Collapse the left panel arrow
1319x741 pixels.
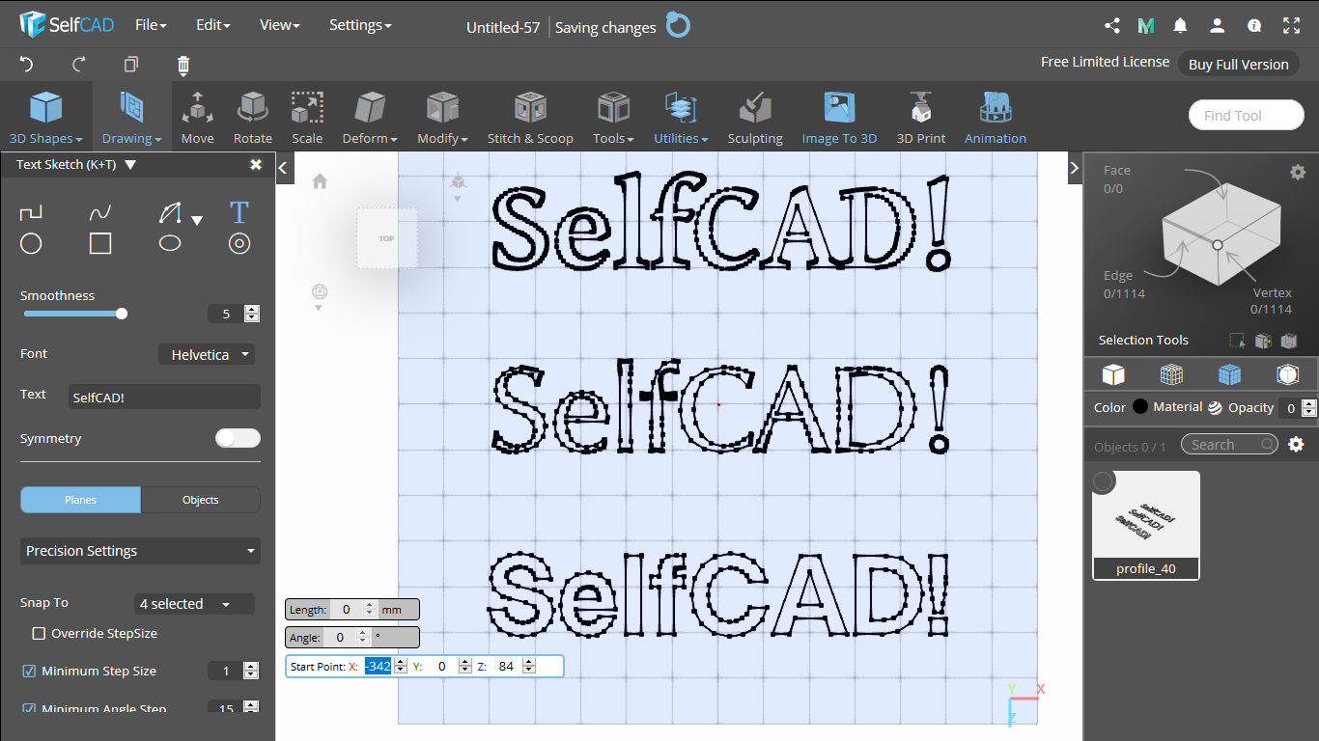[x=283, y=168]
